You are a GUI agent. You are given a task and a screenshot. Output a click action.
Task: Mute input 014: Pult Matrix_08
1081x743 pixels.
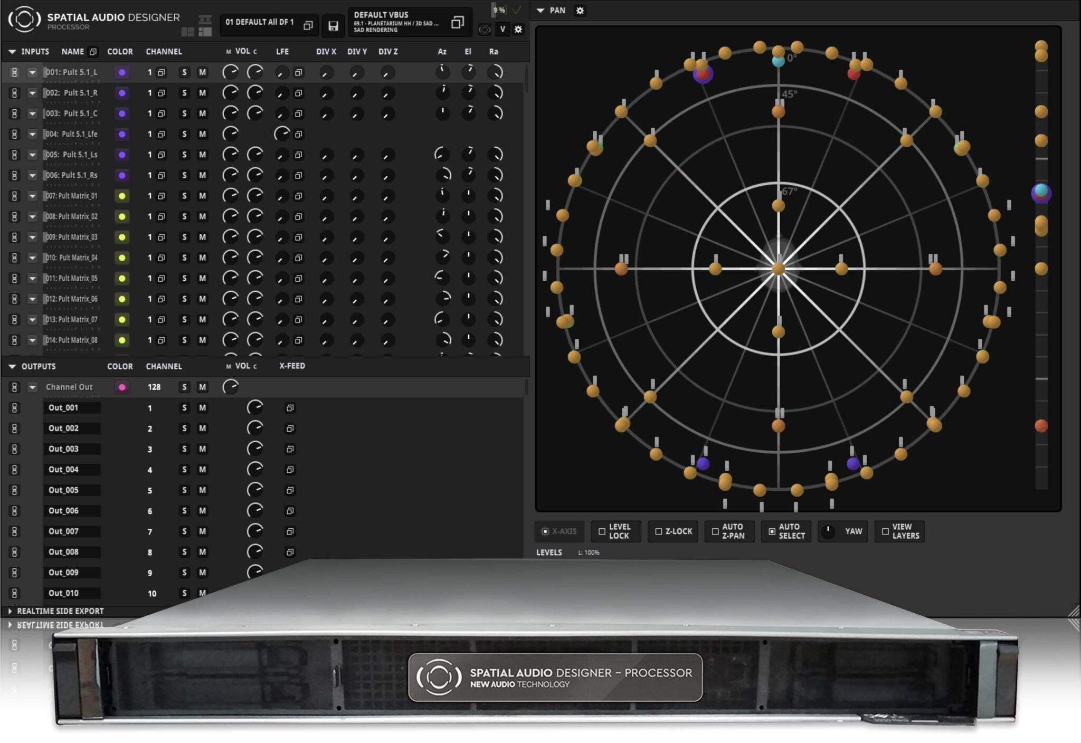202,340
